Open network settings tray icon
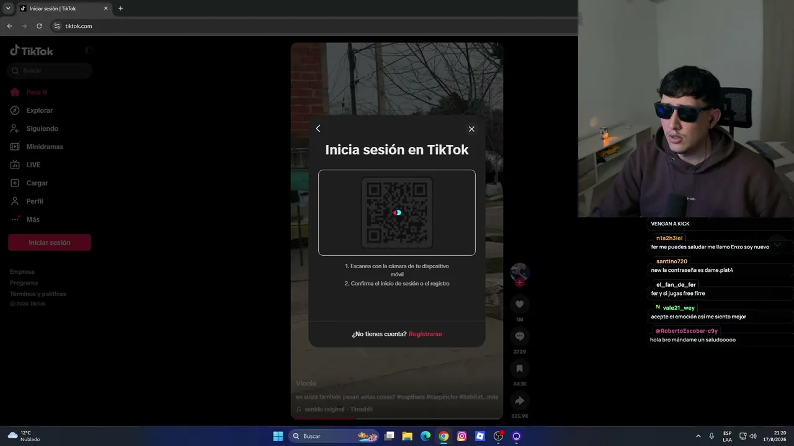The height and width of the screenshot is (446, 794). coord(743,436)
